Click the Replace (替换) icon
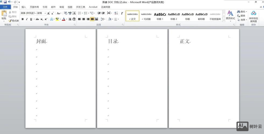264x134 pixels. point(238,16)
